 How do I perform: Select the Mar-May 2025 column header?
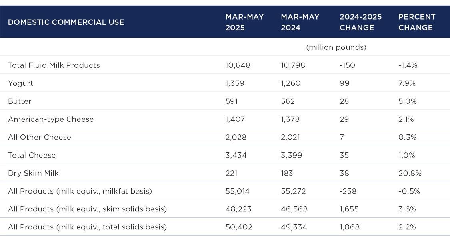(244, 22)
